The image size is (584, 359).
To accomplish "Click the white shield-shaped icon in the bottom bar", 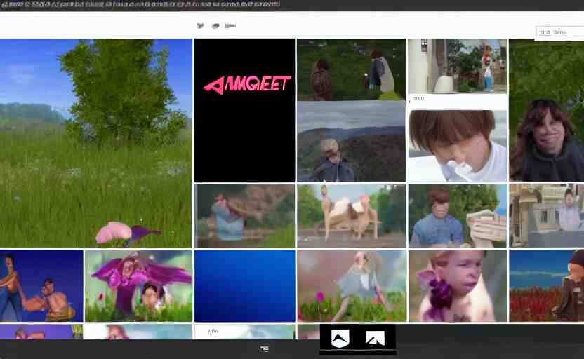I will 340,339.
